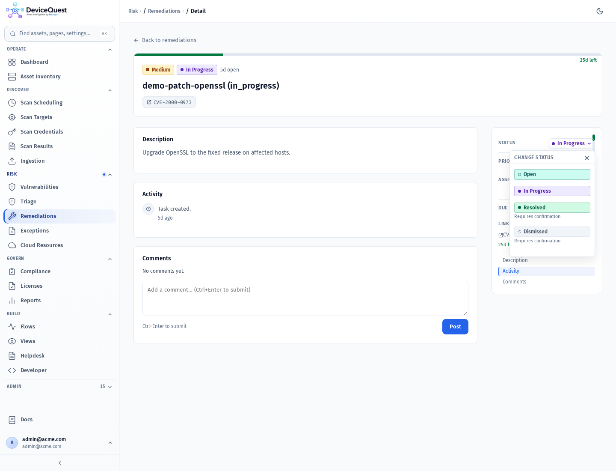Open Views eye icon

(12, 341)
